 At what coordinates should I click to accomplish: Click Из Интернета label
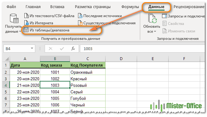coord(41,23)
